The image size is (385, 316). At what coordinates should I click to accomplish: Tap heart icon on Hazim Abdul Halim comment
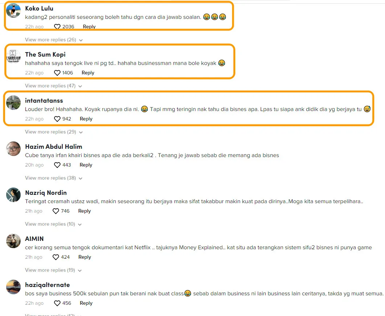[x=57, y=165]
